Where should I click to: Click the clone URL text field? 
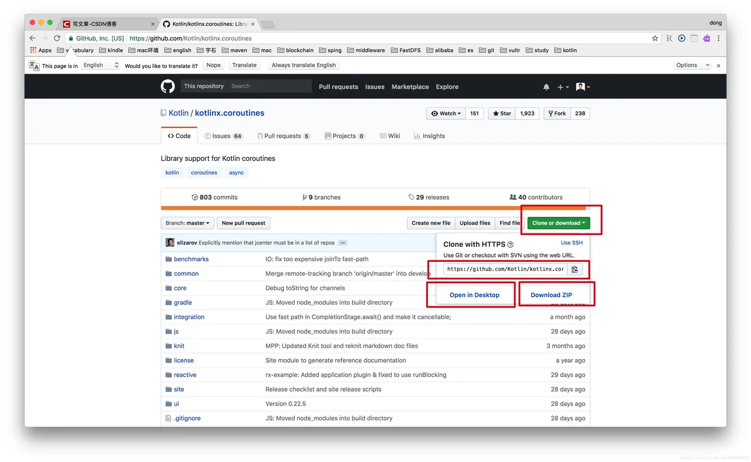coord(505,269)
